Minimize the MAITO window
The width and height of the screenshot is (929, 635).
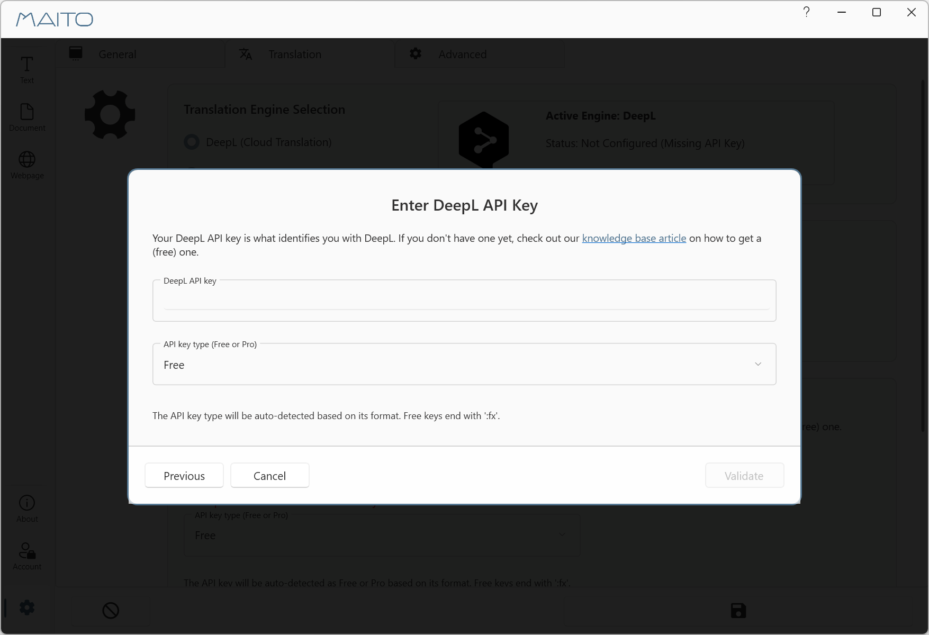(842, 12)
